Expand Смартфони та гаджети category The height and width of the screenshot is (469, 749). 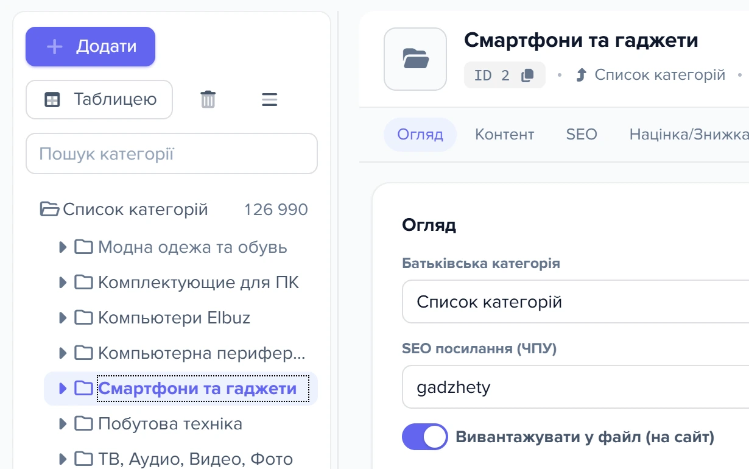coord(62,389)
